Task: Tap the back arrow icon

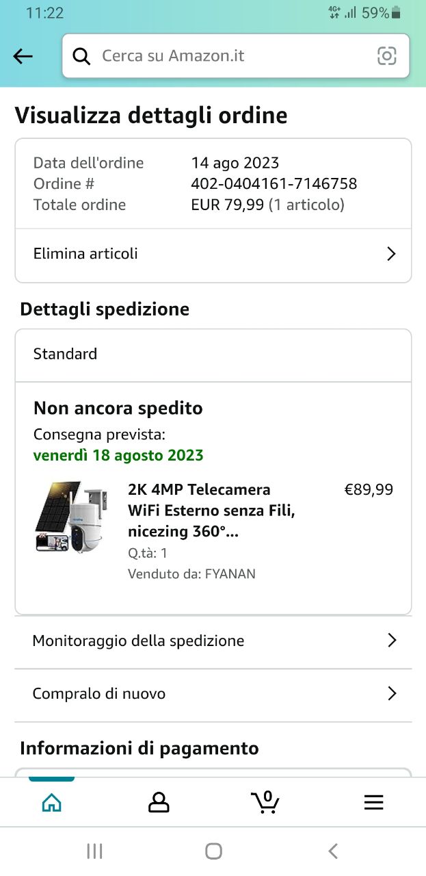Action: tap(23, 56)
